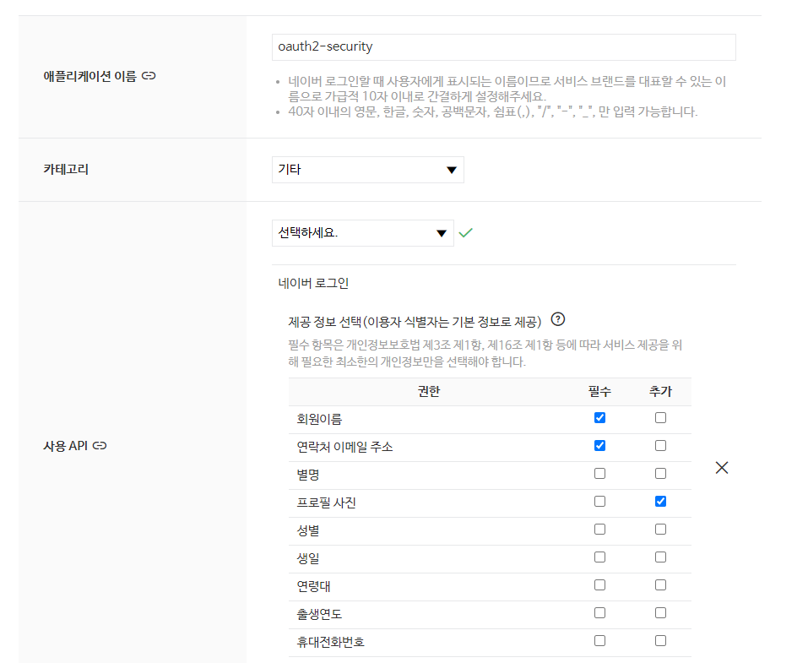Check 필수 for 성별

[599, 529]
